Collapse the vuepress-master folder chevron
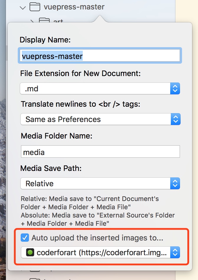The width and height of the screenshot is (198, 280). 22,7
